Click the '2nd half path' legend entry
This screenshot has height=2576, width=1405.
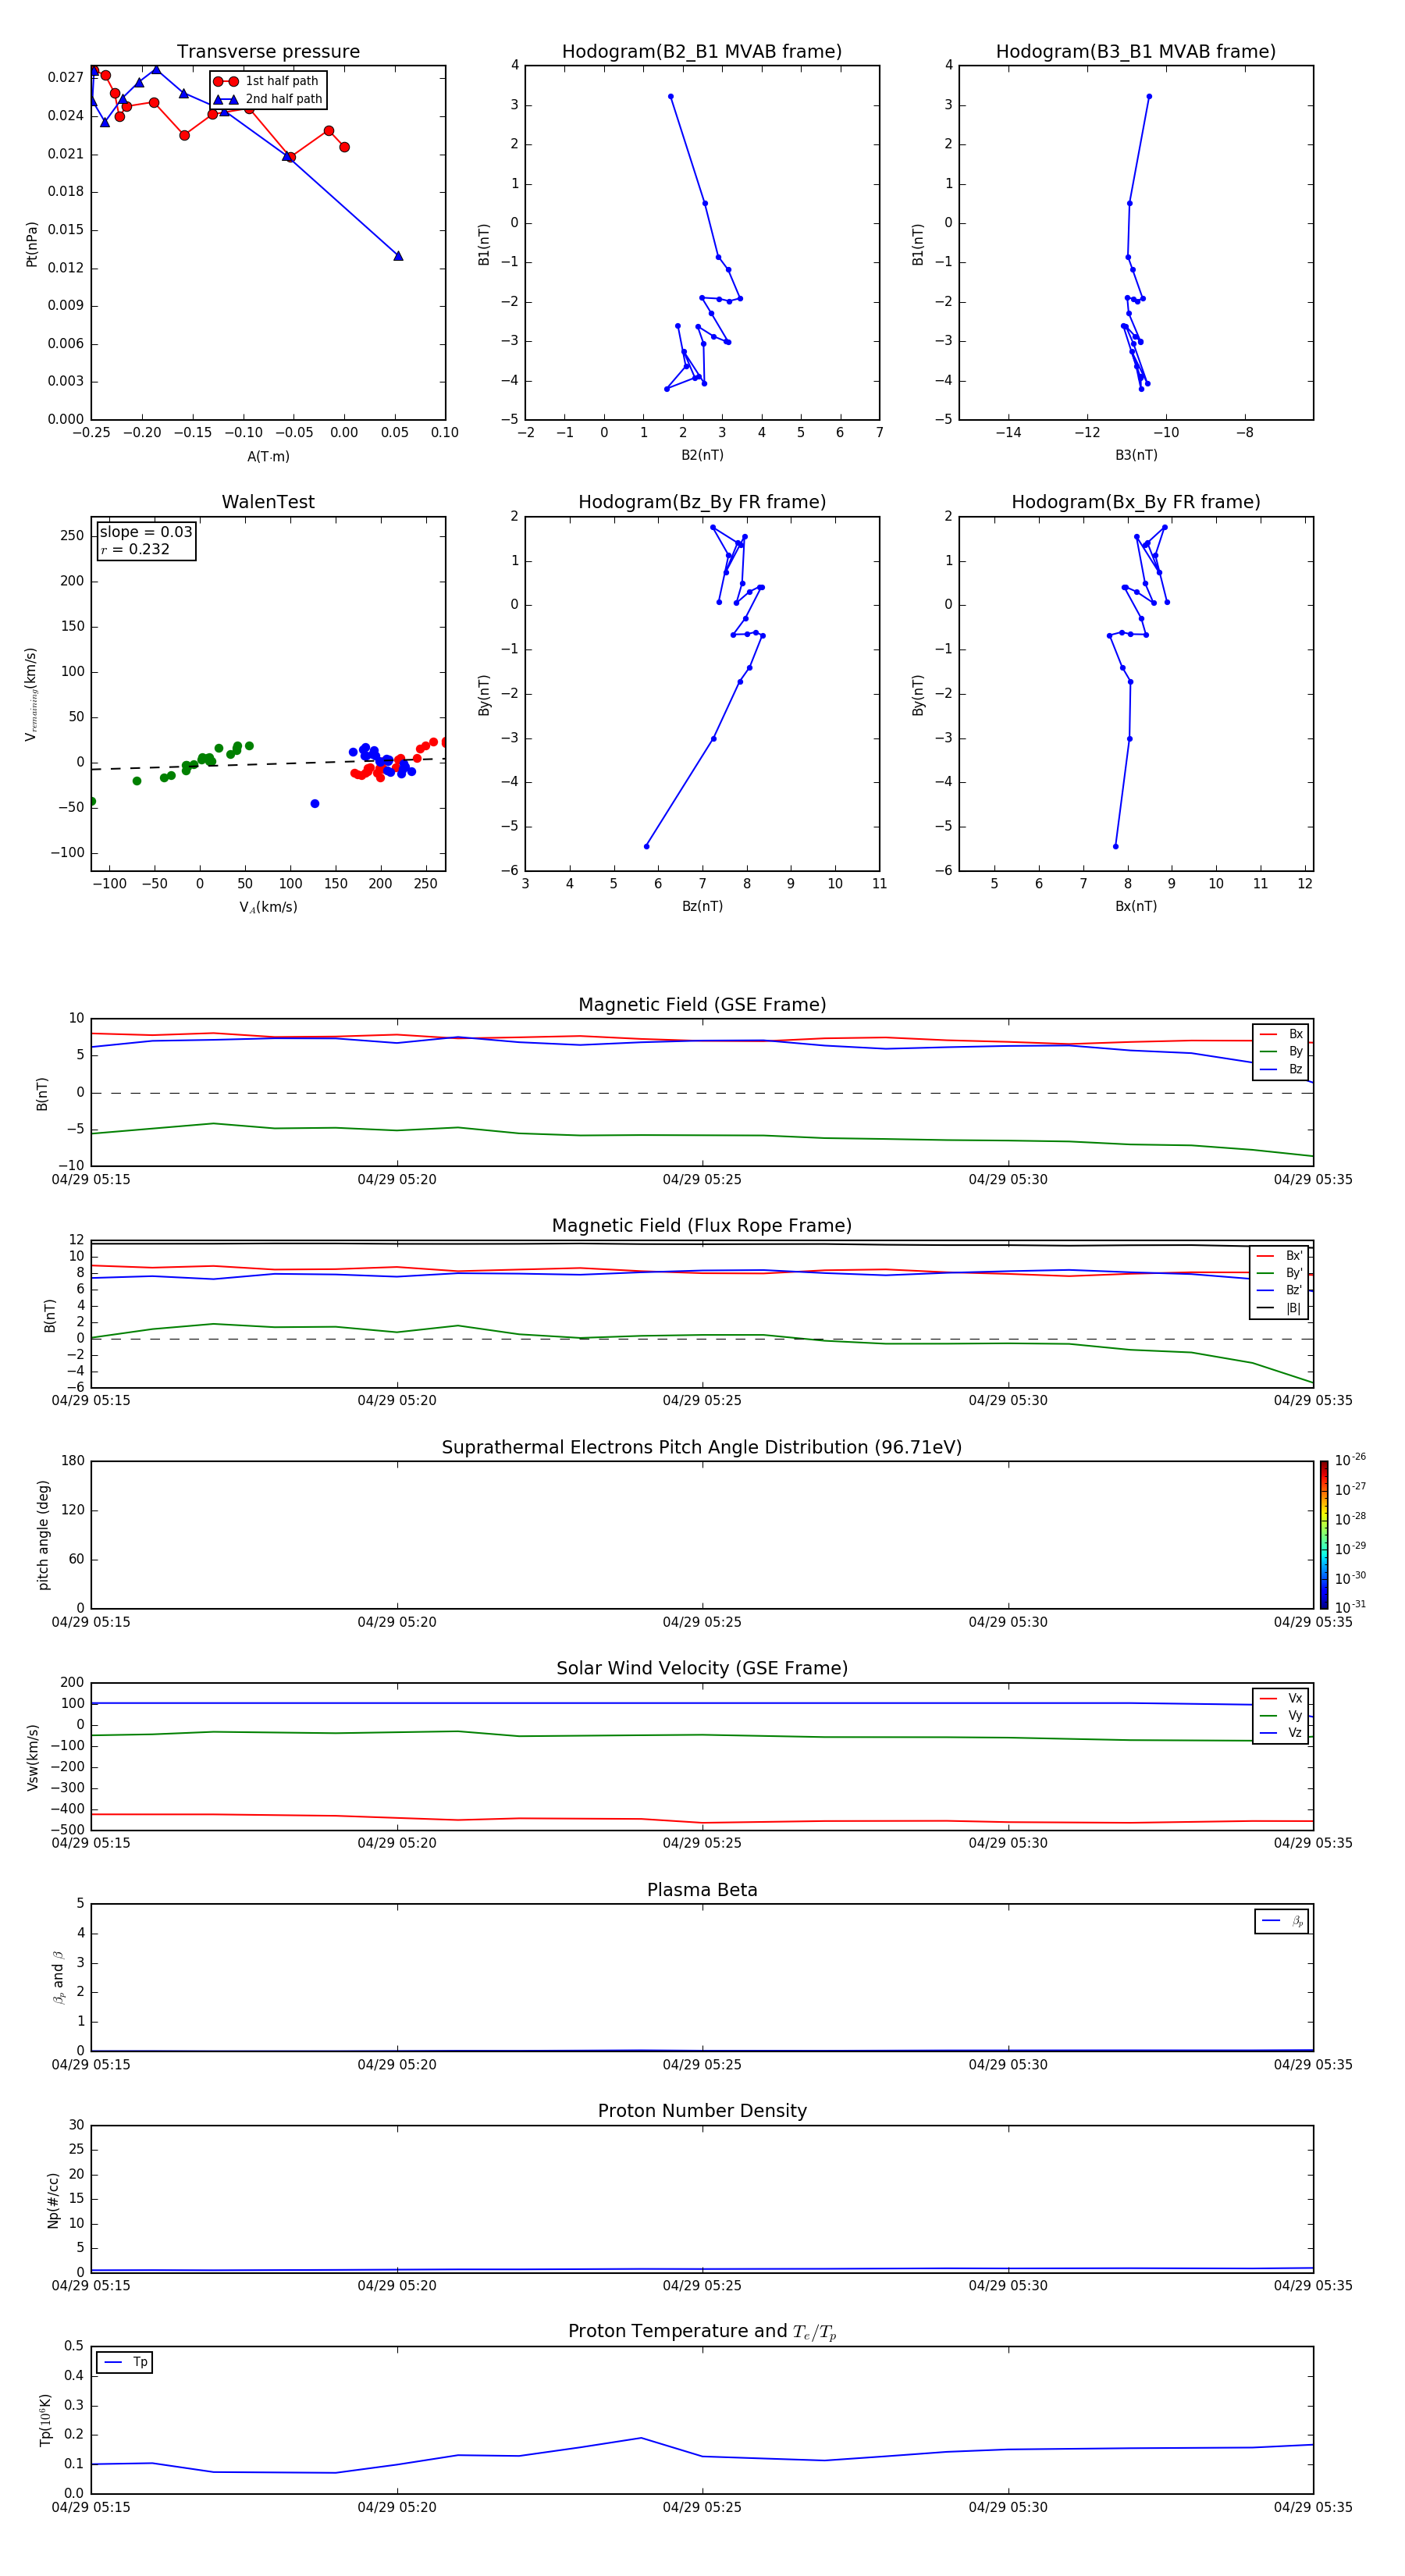pyautogui.click(x=268, y=99)
